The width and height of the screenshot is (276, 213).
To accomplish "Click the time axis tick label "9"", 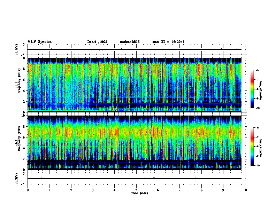I will [223, 190].
